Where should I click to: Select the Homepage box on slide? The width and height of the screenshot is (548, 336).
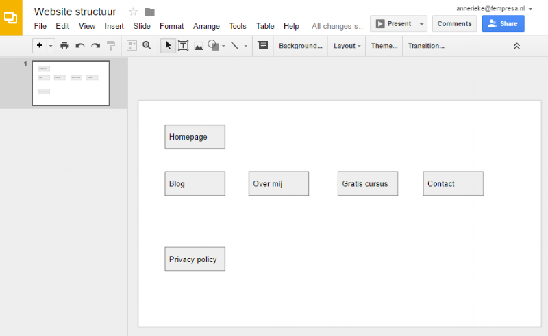point(195,137)
